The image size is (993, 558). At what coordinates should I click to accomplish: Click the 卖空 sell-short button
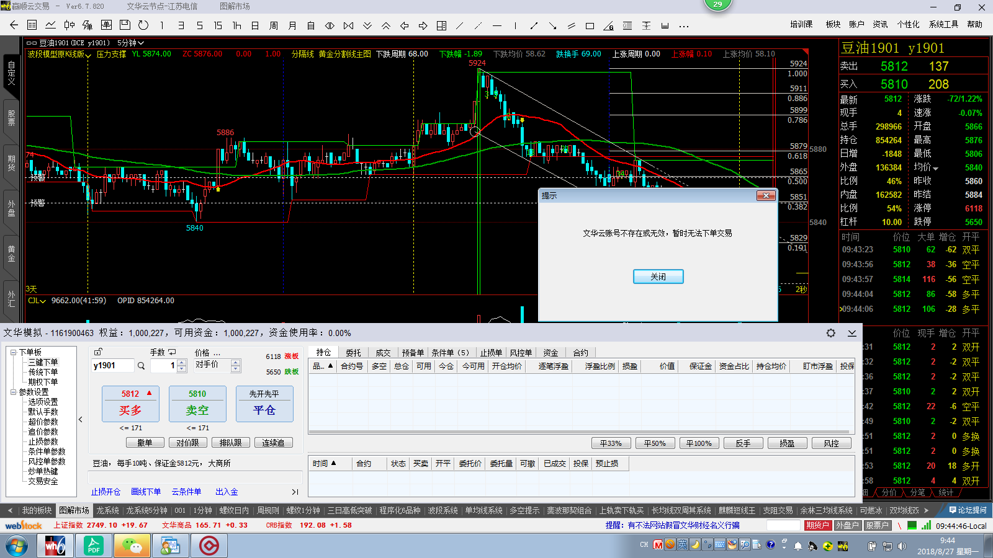(x=197, y=404)
